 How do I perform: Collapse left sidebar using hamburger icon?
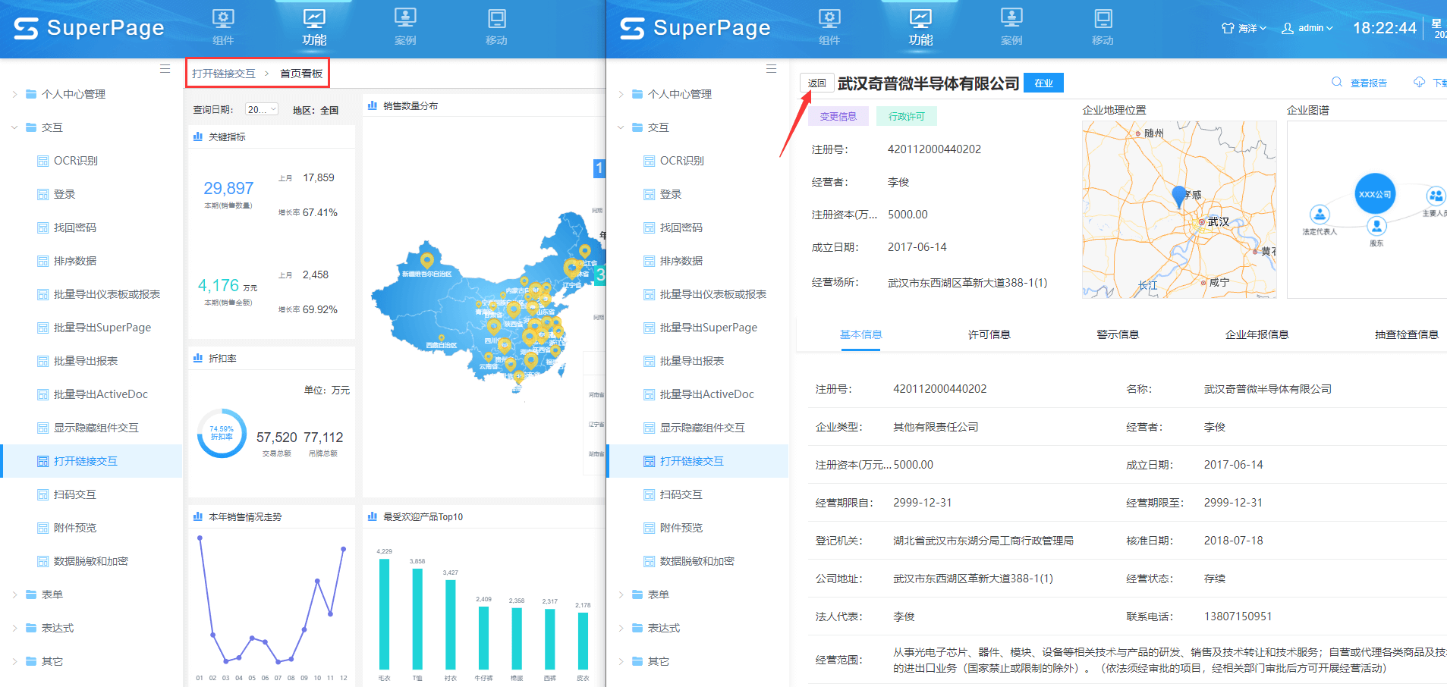click(165, 69)
